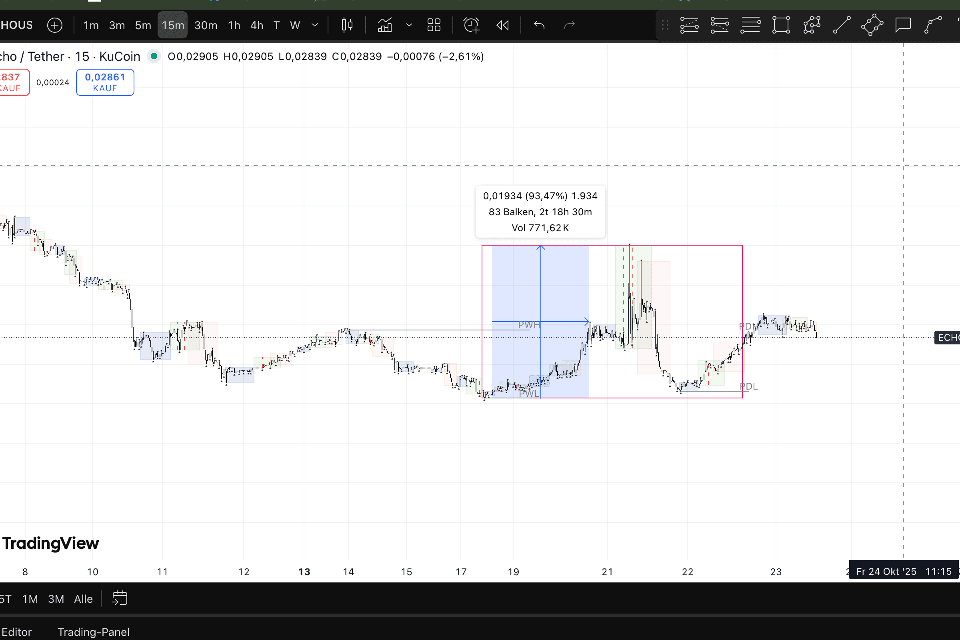Switch the timeframe to 15m
The height and width of the screenshot is (640, 960).
(x=173, y=25)
